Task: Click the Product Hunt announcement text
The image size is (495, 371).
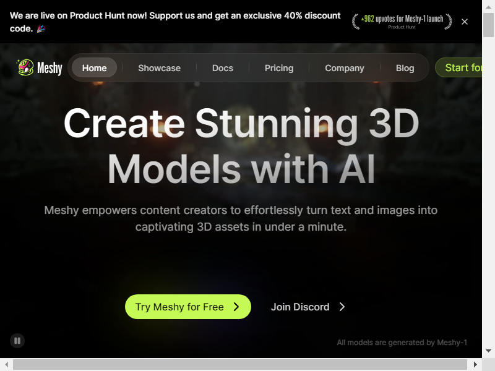Action: click(175, 22)
